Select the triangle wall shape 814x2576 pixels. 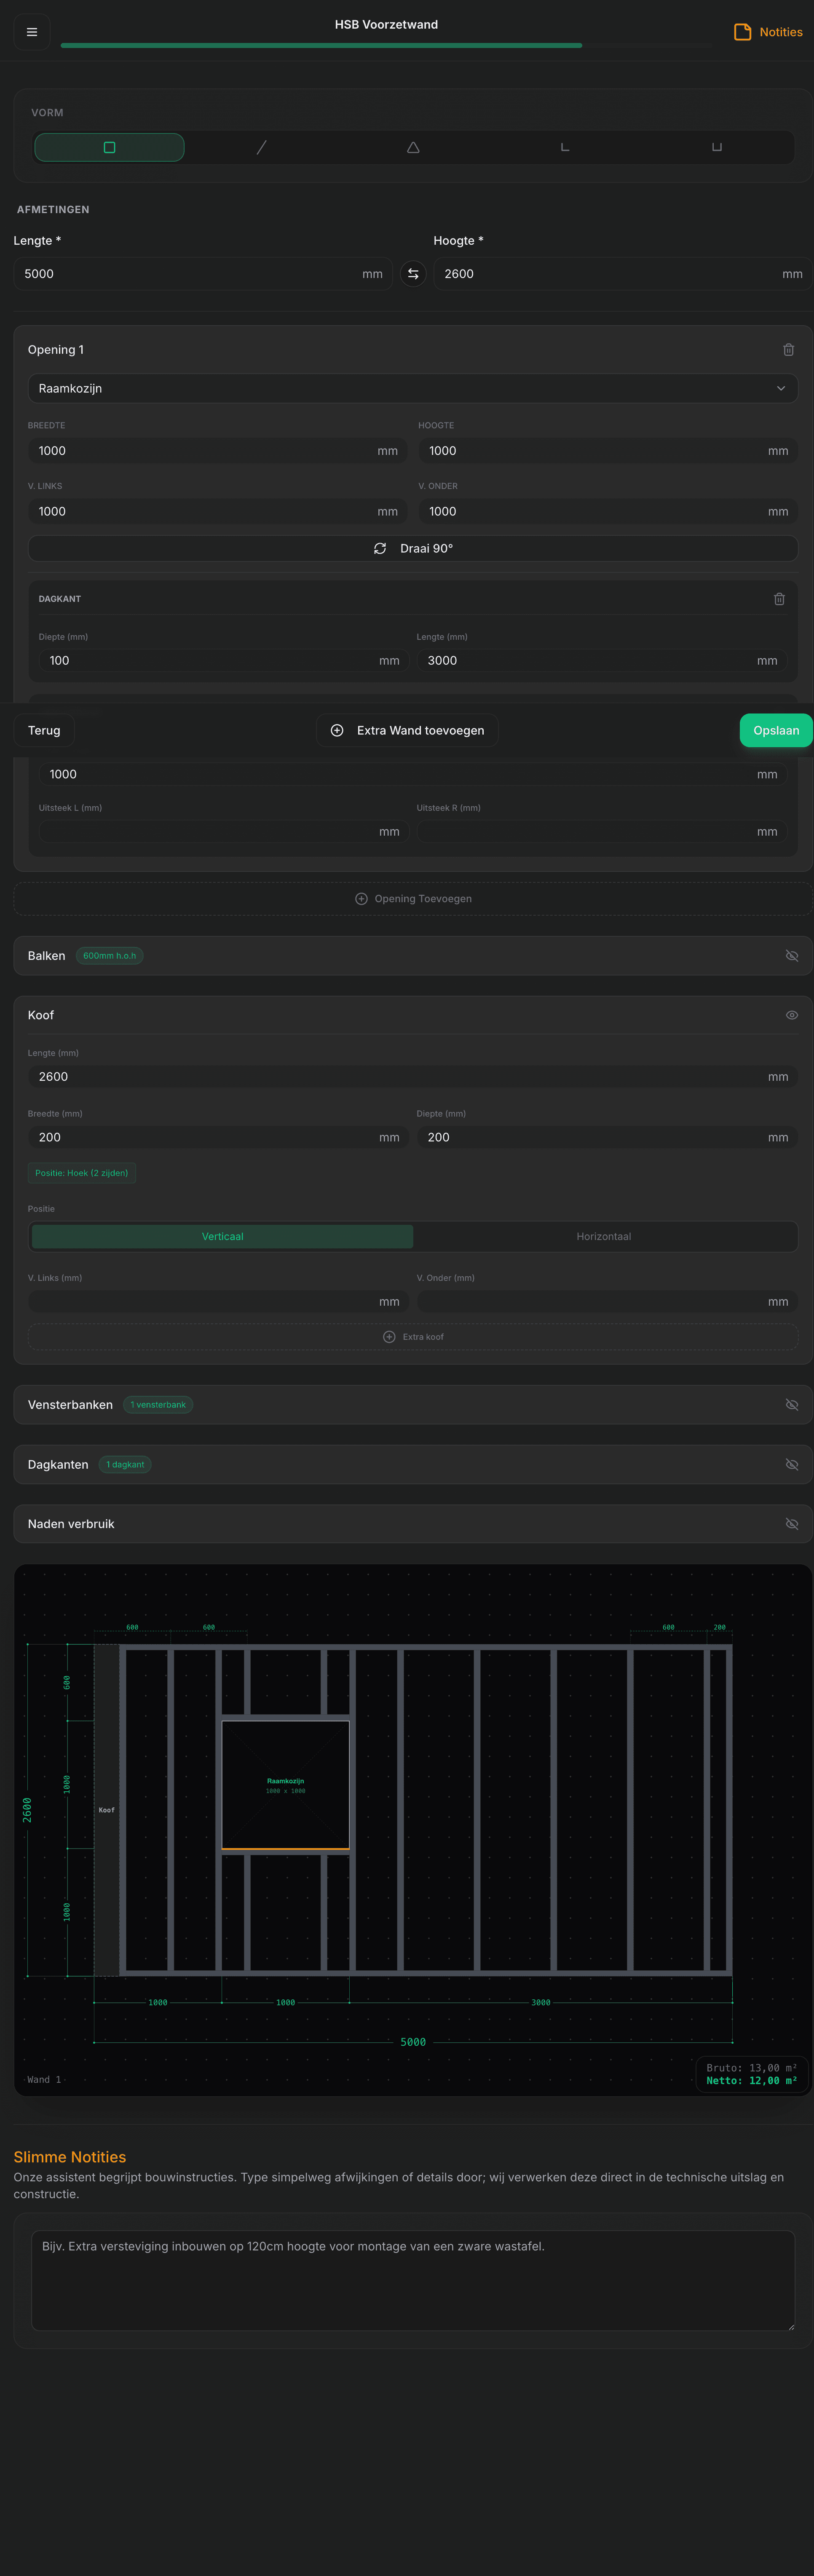point(413,147)
